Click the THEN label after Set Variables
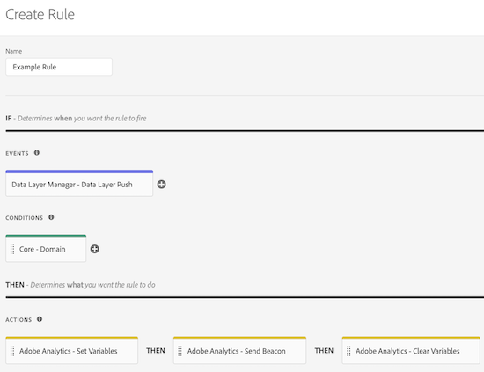Screen dimensions: 484x372 pos(156,350)
